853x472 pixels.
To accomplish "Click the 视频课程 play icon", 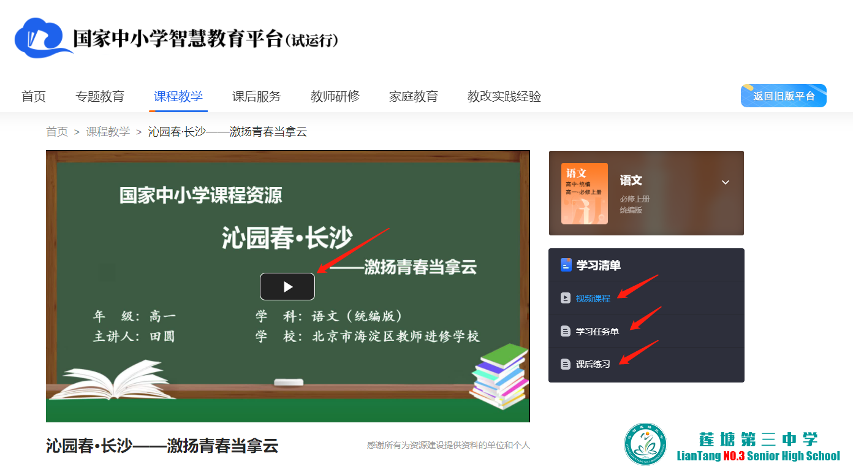I will pyautogui.click(x=566, y=298).
